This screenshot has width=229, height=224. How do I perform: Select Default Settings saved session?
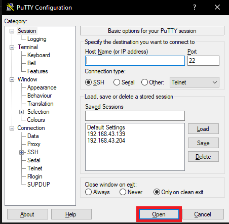click(x=106, y=127)
